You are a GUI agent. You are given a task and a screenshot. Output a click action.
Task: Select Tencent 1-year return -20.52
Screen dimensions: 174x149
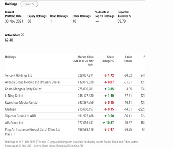coord(128,75)
